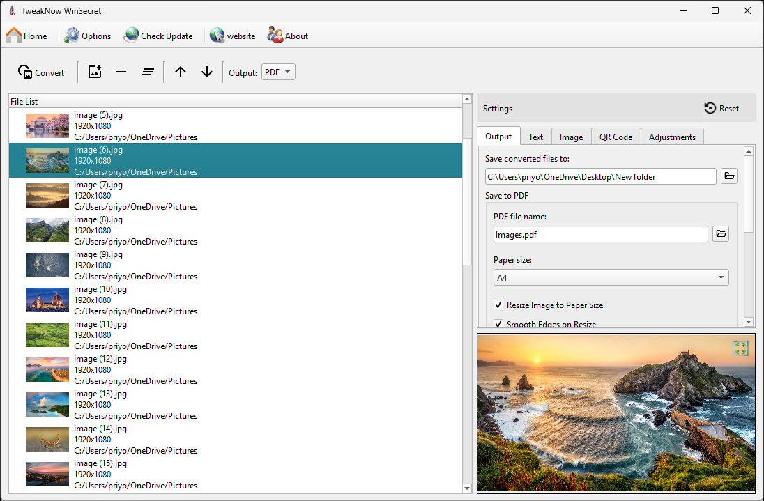
Task: Move selected file up with arrow icon
Action: 181,72
